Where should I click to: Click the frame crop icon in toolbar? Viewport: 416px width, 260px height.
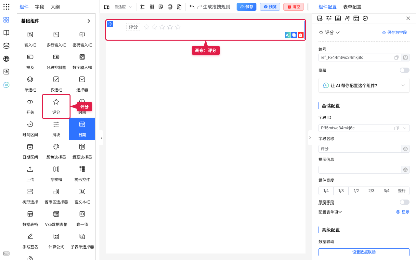click(143, 7)
